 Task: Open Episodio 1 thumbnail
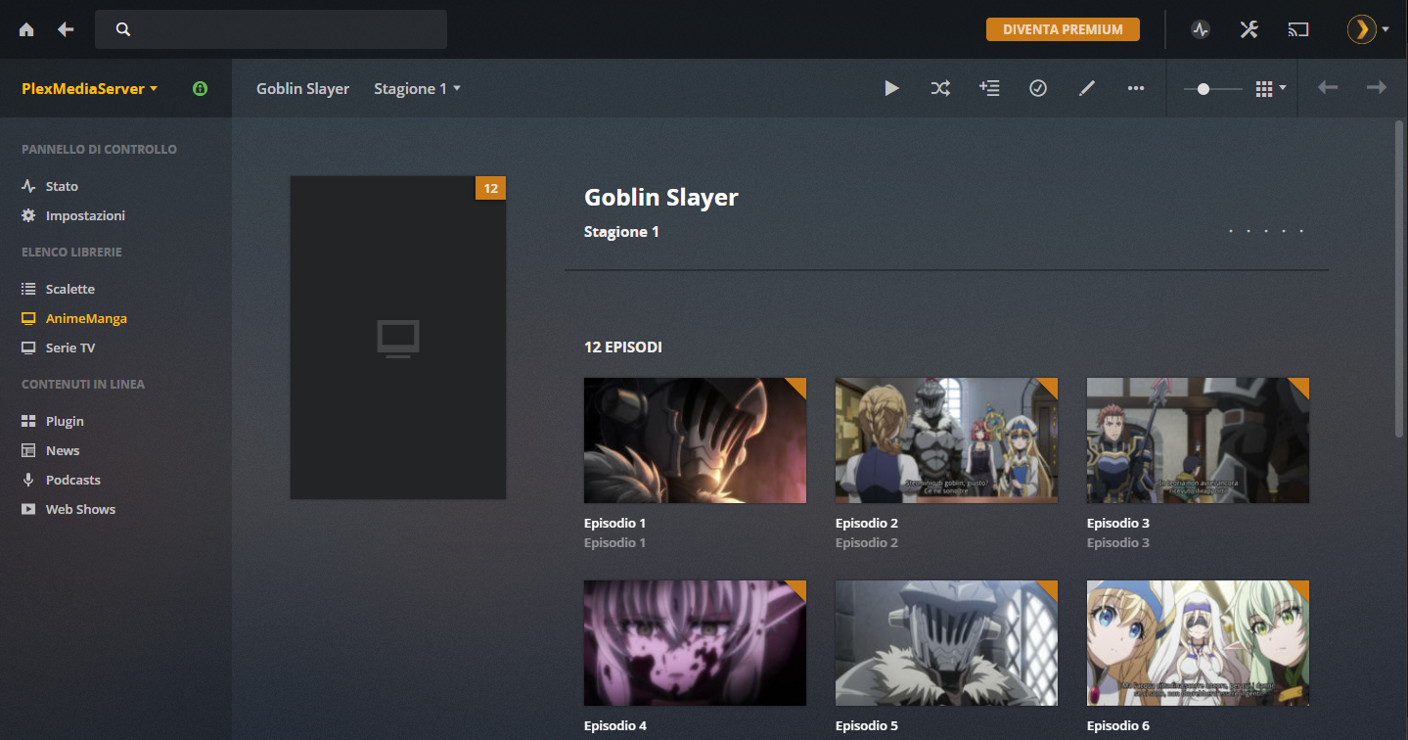tap(695, 440)
